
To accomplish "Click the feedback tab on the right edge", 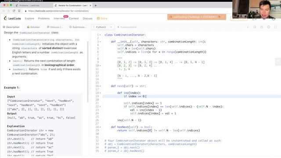I will [278, 61].
